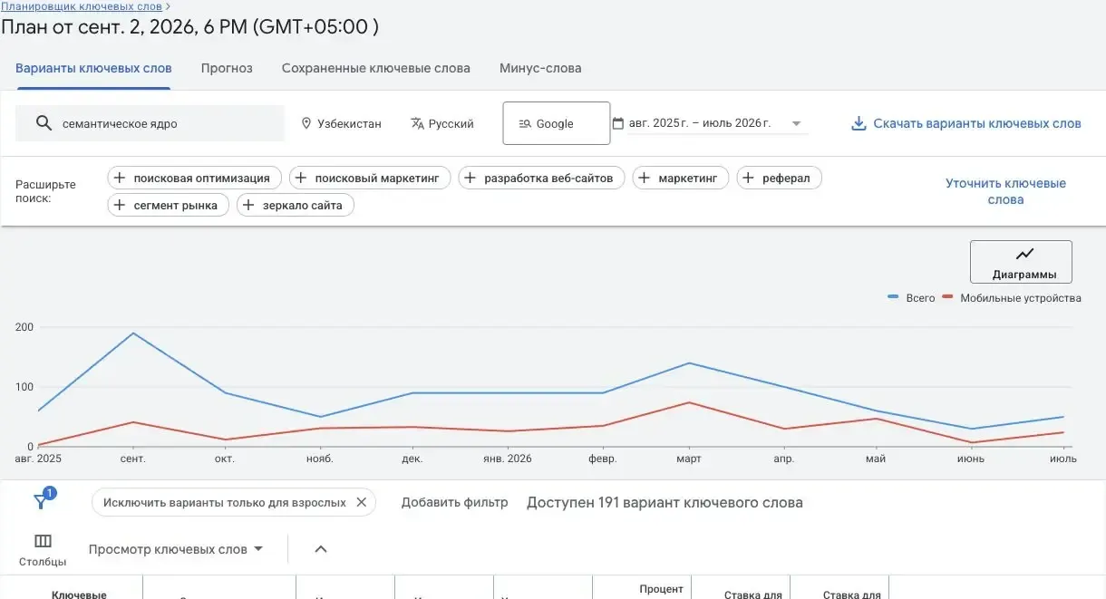Add зеркало сайта suggestion chip

click(296, 206)
